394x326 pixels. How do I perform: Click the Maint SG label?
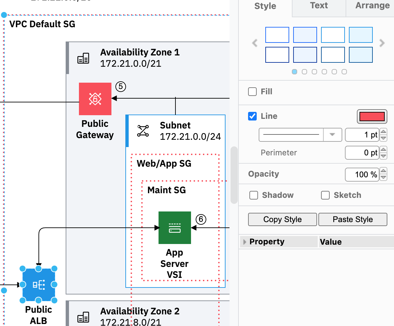166,190
